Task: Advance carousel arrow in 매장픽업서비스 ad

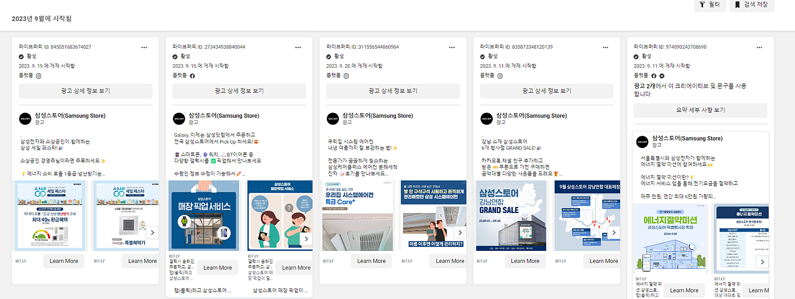Action: tap(307, 239)
